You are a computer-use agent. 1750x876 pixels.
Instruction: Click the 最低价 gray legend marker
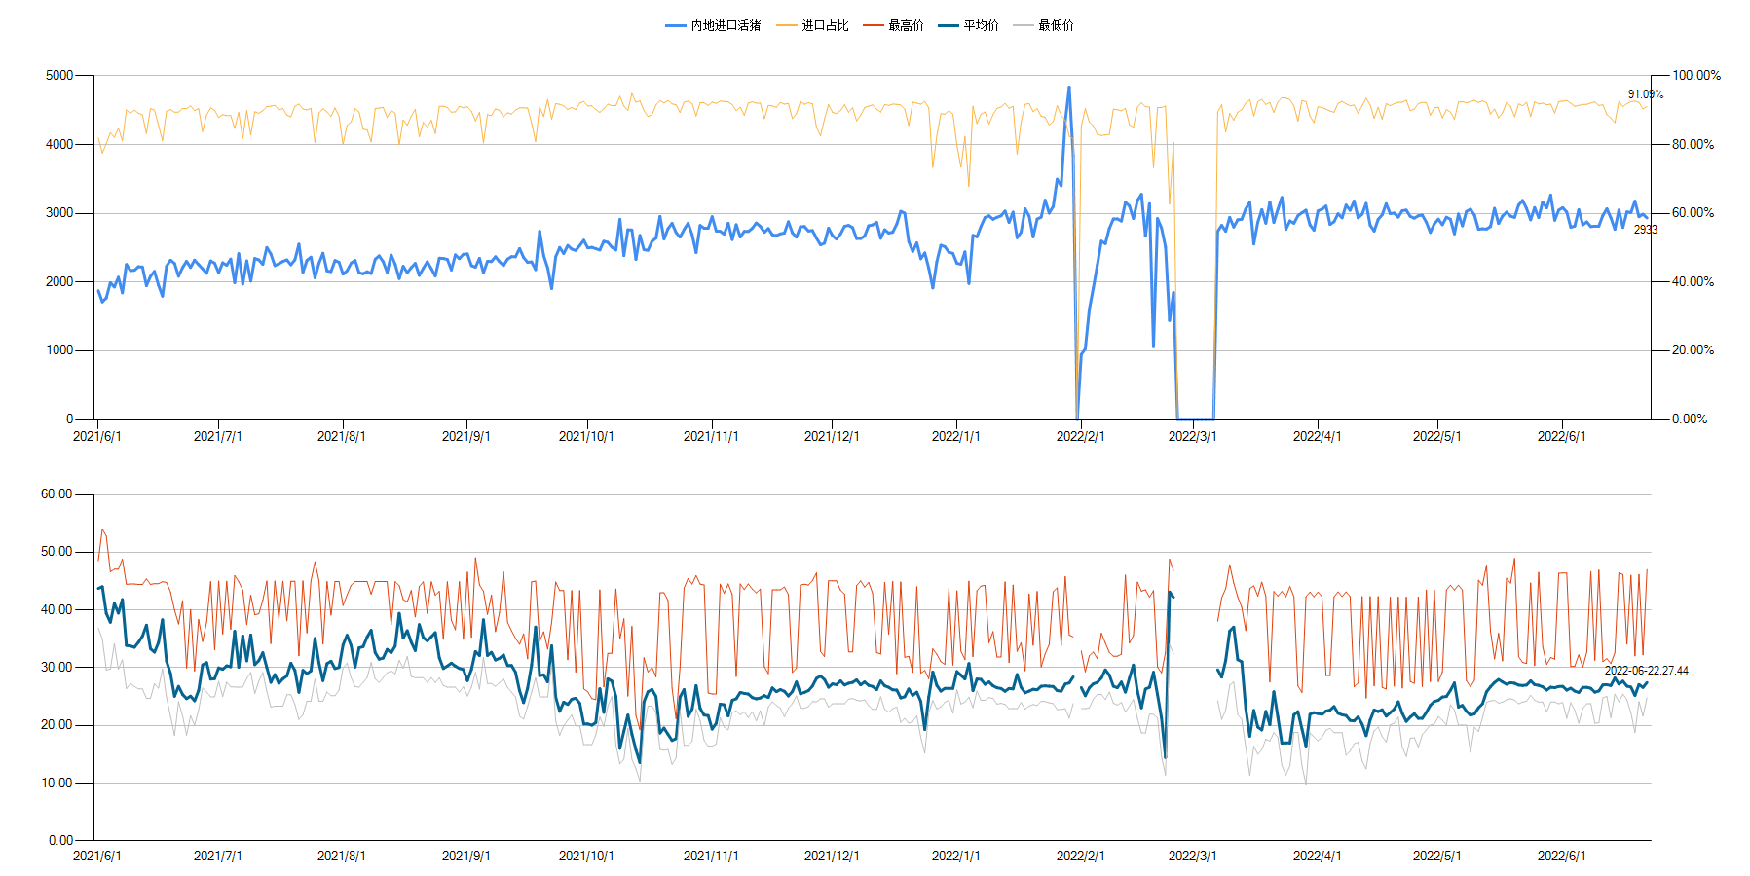(x=1024, y=25)
